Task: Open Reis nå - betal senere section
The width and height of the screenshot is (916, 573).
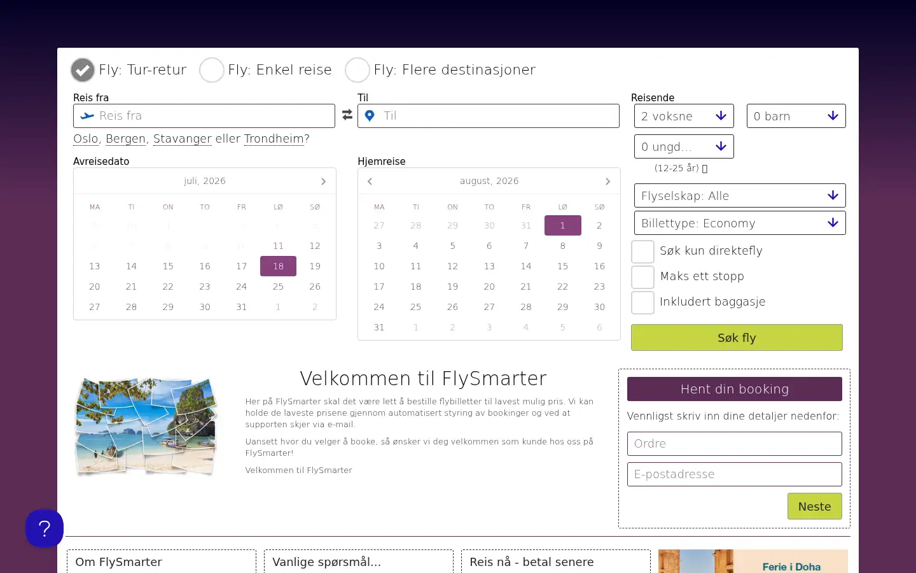Action: (x=556, y=562)
